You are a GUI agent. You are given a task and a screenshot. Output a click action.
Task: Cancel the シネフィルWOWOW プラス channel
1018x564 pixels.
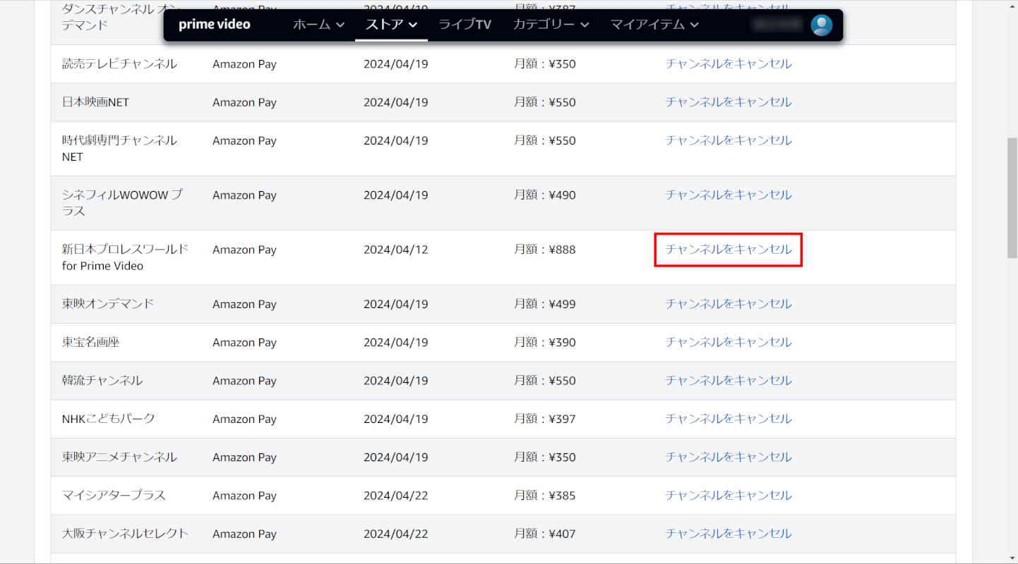click(729, 195)
